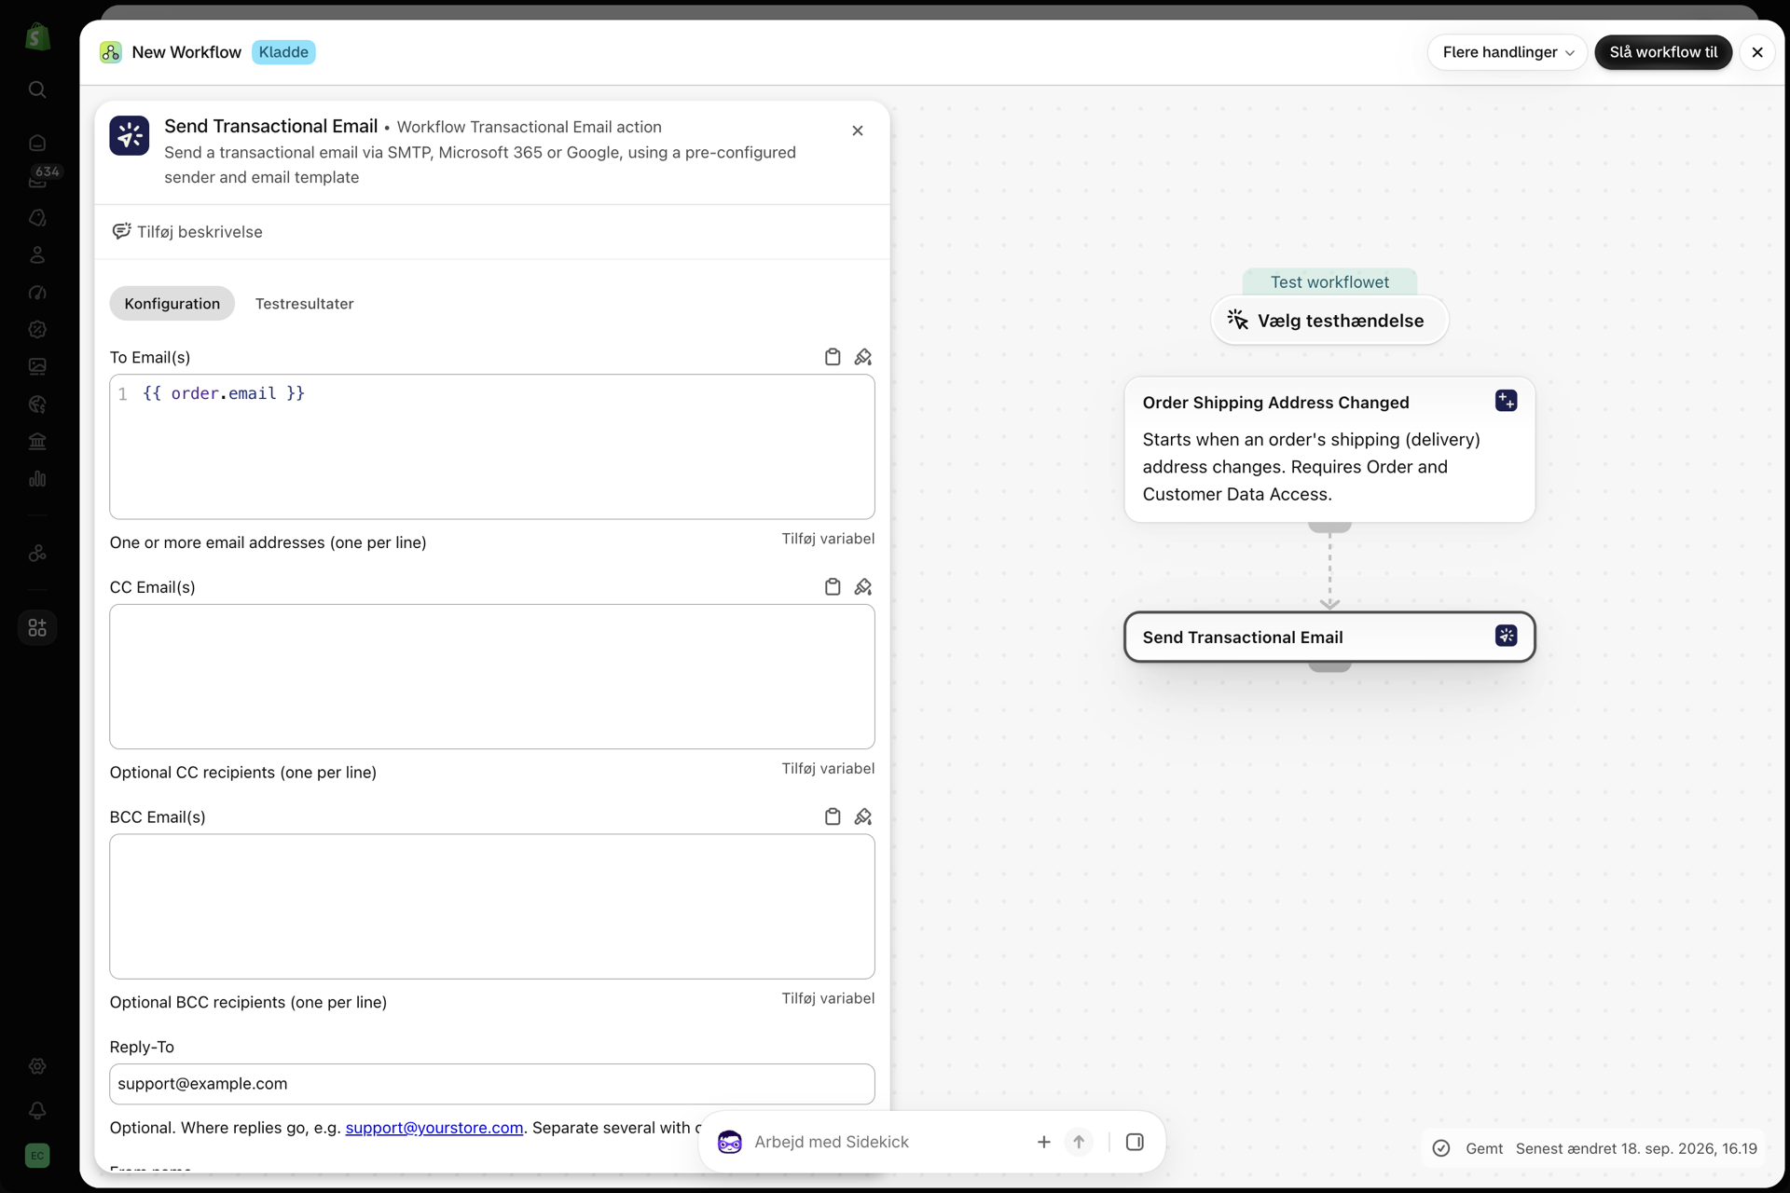Open Settings gear in sidebar
Viewport: 1790px width, 1193px height.
click(37, 1066)
